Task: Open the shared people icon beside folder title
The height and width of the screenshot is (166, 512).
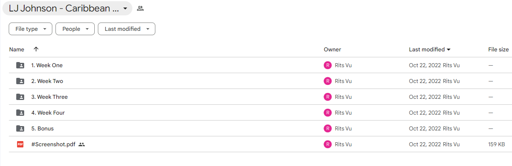Action: 140,8
